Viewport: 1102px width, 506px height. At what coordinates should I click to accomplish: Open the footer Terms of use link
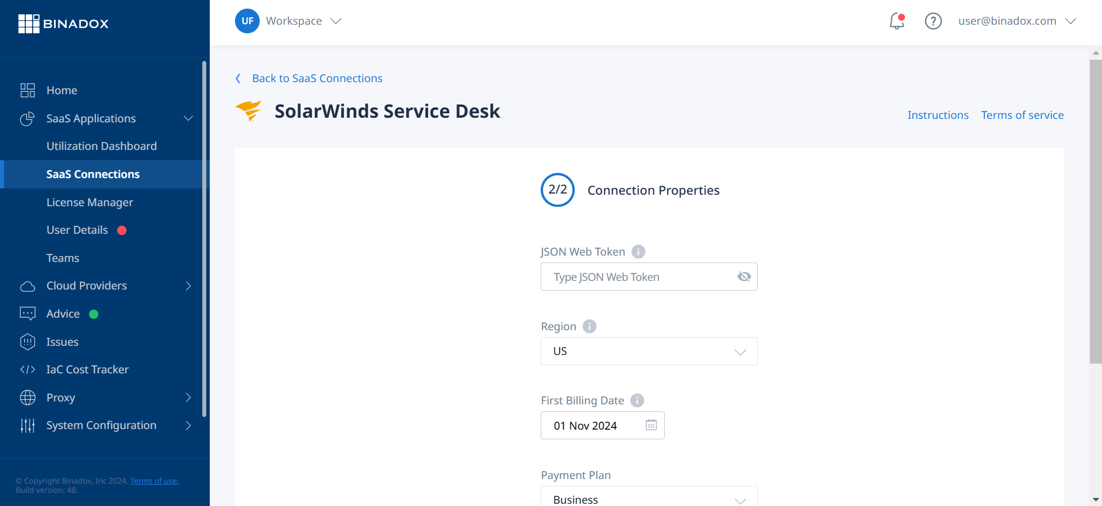154,481
